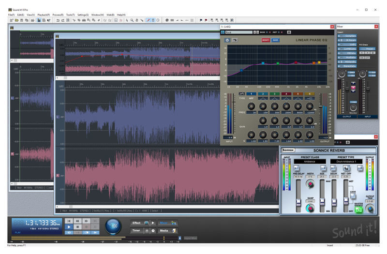387x254 pixels.
Task: Toggle EQ band 3 enable button
Action: [275, 94]
